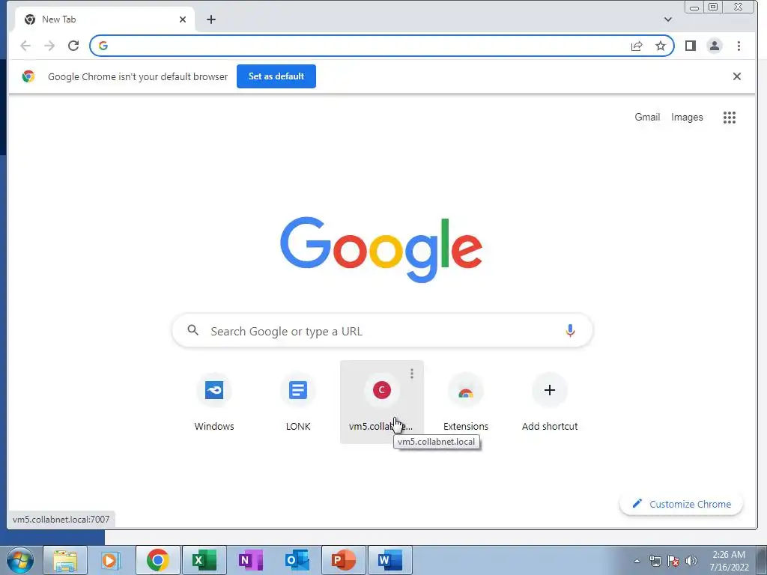Open File Explorer from the taskbar
The image size is (767, 575).
[x=65, y=560]
